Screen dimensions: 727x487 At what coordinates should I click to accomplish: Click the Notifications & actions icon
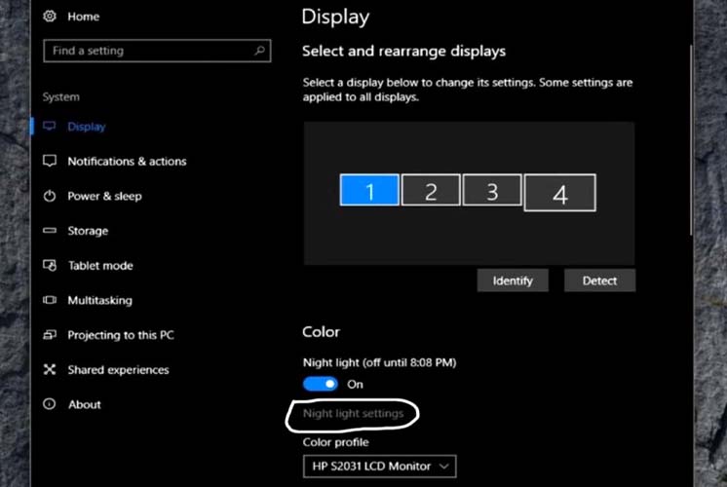click(50, 161)
